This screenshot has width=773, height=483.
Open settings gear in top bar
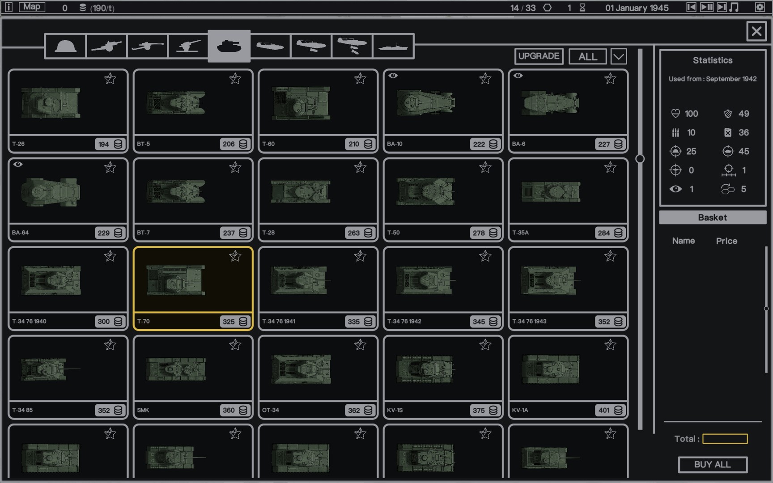pyautogui.click(x=760, y=7)
